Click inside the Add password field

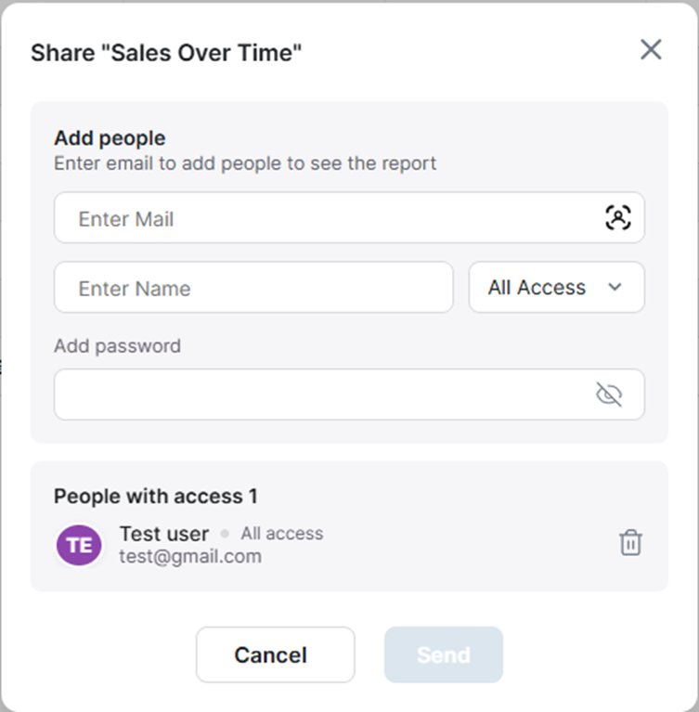pos(349,395)
